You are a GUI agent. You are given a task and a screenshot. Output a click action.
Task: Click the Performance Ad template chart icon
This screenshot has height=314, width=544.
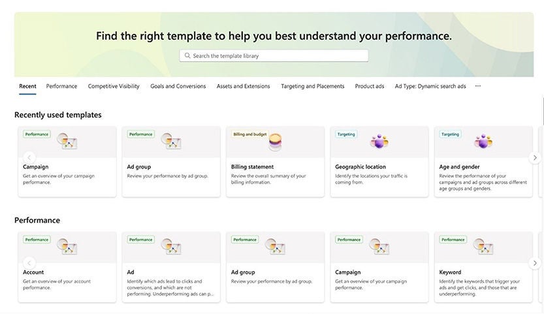tap(171, 246)
